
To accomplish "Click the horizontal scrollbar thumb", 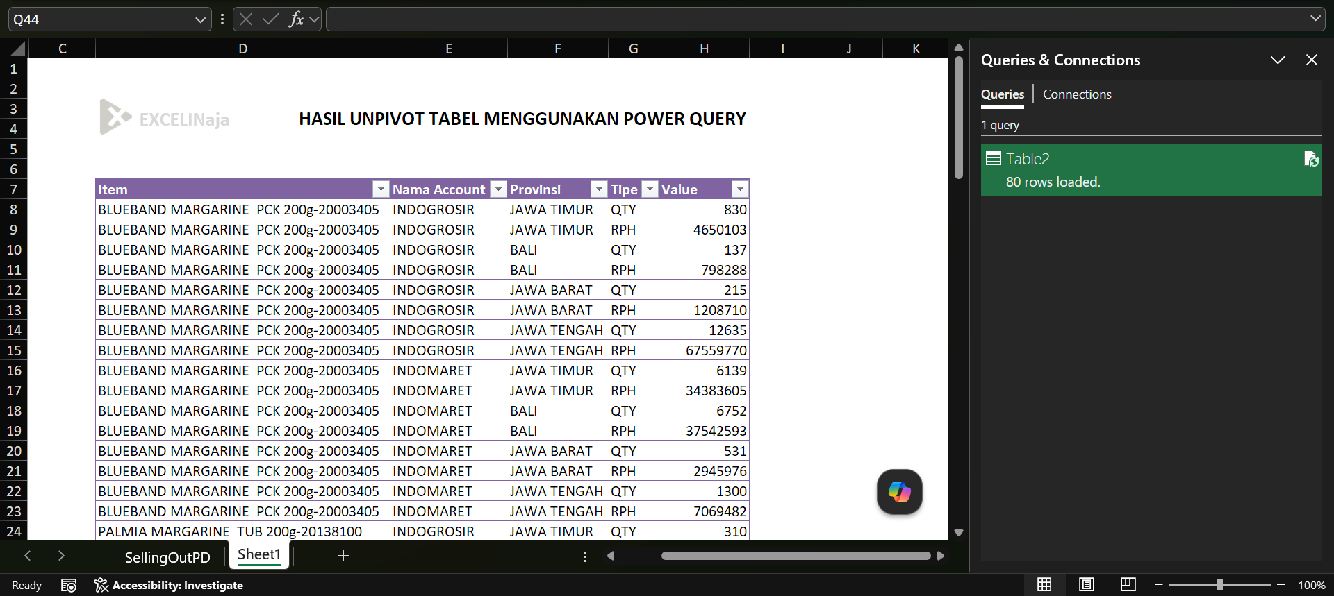I will 796,556.
